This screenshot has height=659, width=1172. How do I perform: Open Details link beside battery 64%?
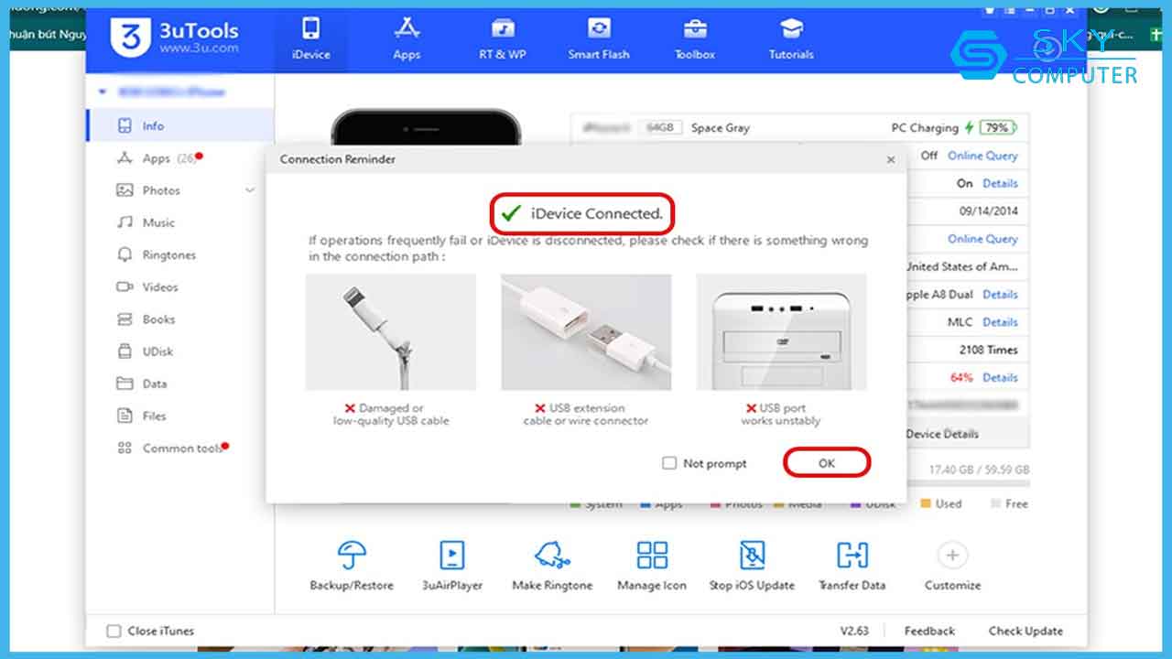pyautogui.click(x=1000, y=377)
